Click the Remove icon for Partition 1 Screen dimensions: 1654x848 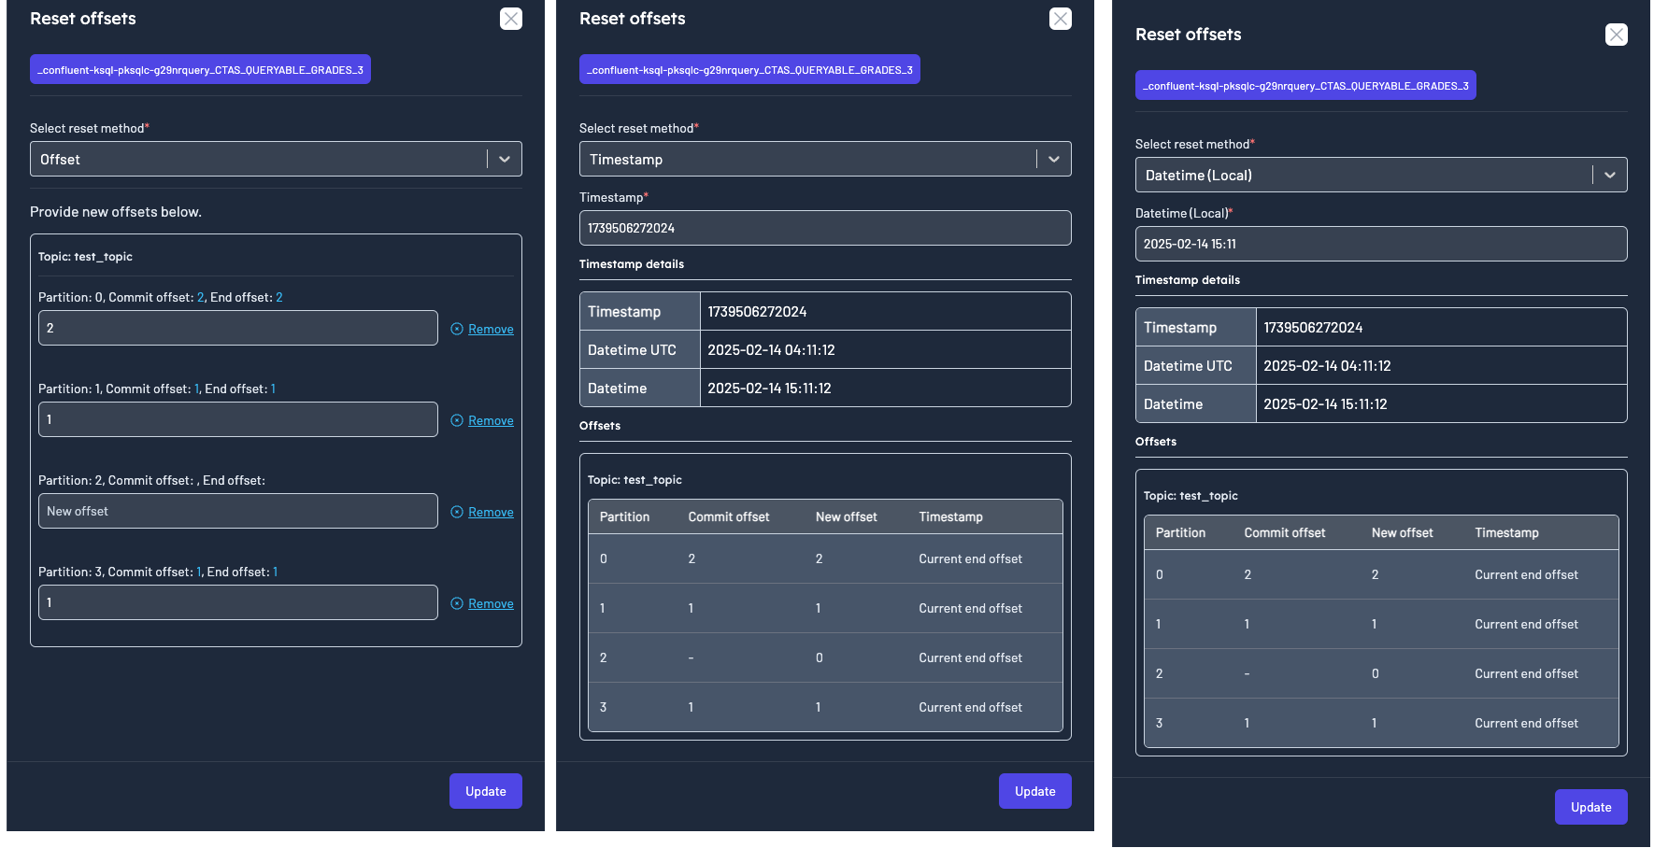(456, 419)
